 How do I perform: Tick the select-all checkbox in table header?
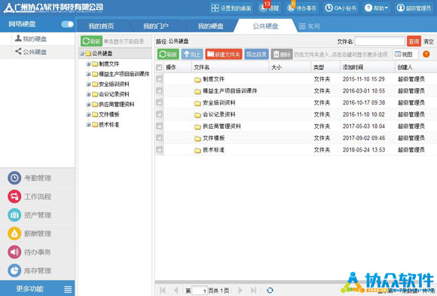pyautogui.click(x=159, y=67)
